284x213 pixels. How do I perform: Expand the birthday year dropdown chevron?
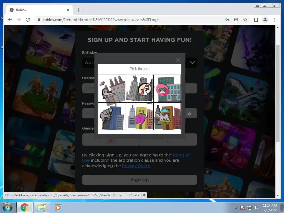(x=192, y=63)
